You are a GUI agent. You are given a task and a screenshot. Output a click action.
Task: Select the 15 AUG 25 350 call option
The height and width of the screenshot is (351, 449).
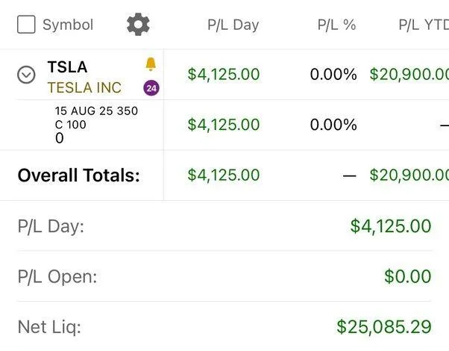click(x=96, y=124)
